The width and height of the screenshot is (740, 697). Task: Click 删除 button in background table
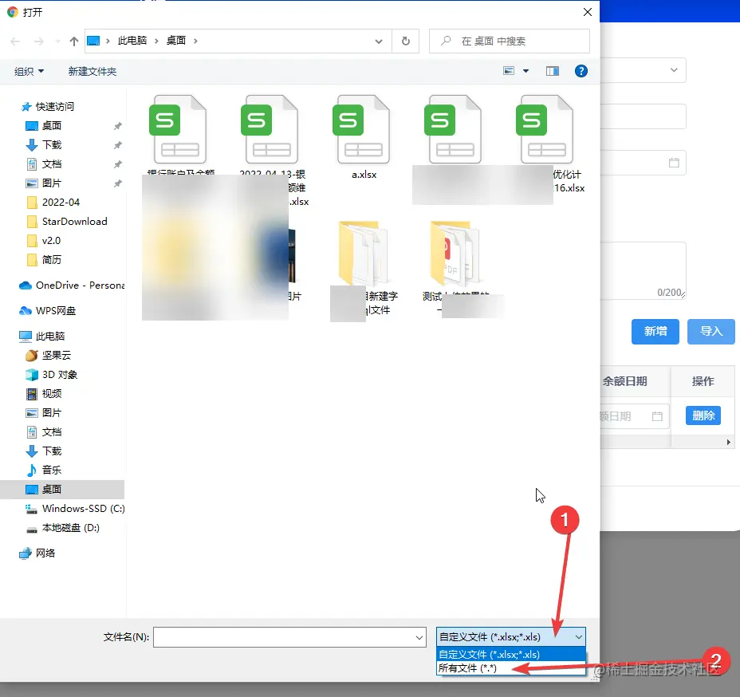[703, 415]
